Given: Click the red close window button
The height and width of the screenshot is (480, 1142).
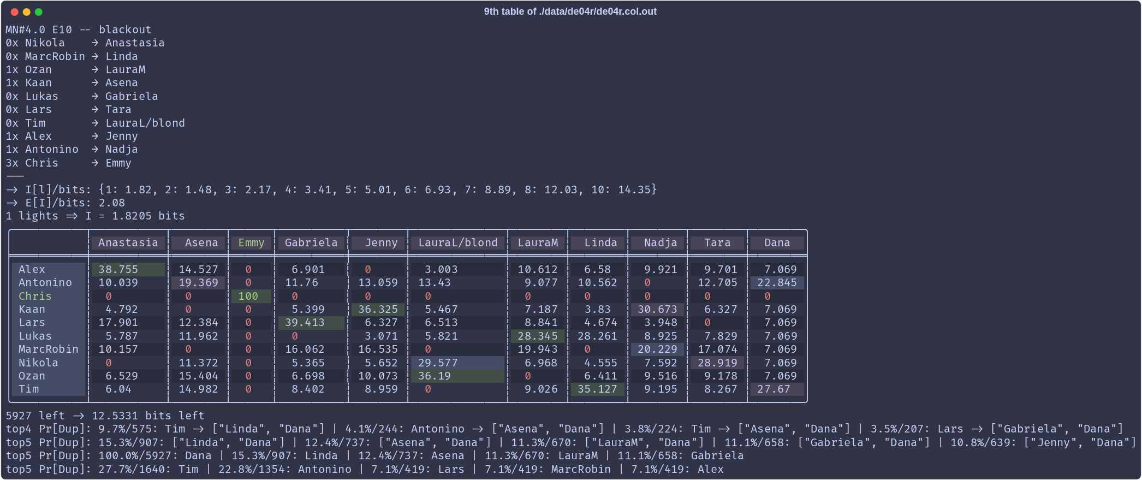Looking at the screenshot, I should pos(15,12).
